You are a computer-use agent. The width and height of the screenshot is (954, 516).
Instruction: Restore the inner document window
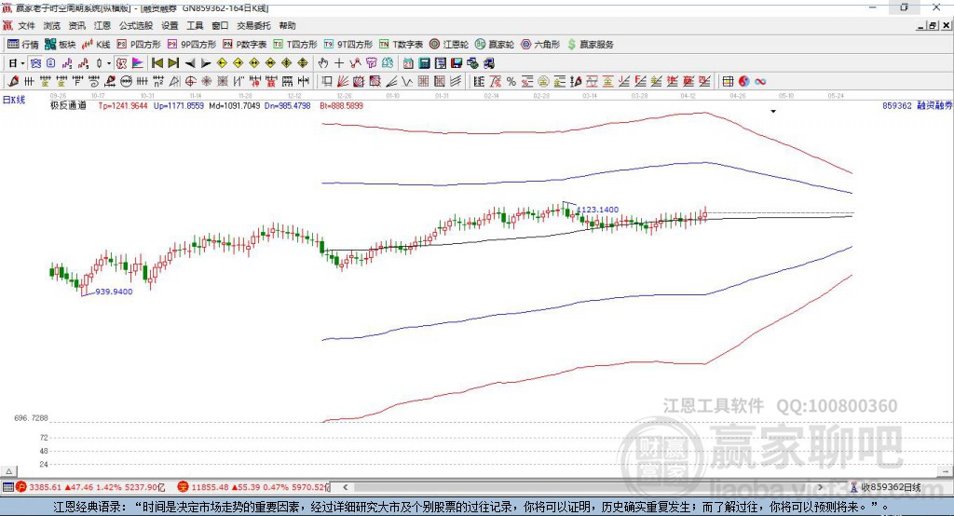[x=933, y=25]
